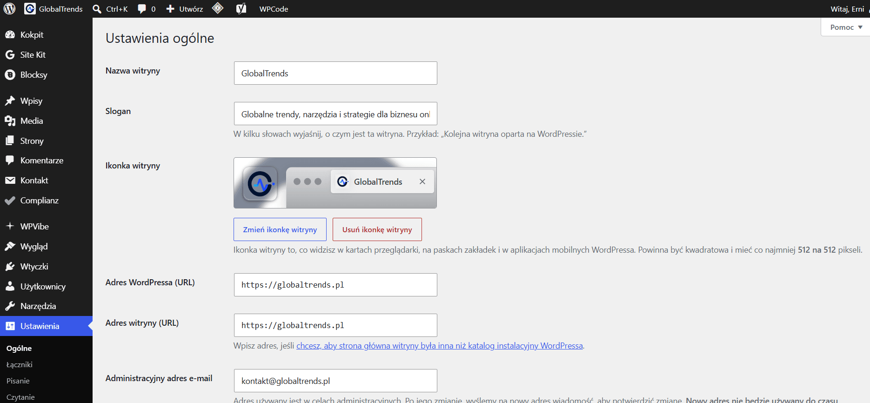Open the Pisanie settings submenu
The image size is (870, 403).
click(18, 381)
